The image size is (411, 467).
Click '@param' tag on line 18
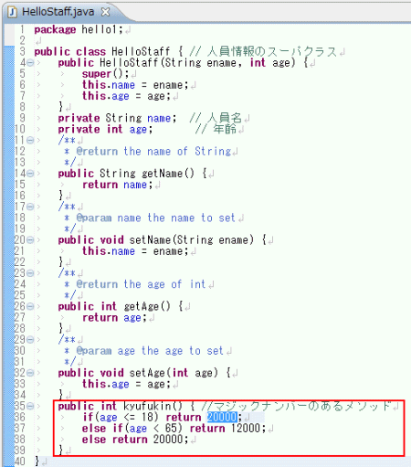94,218
